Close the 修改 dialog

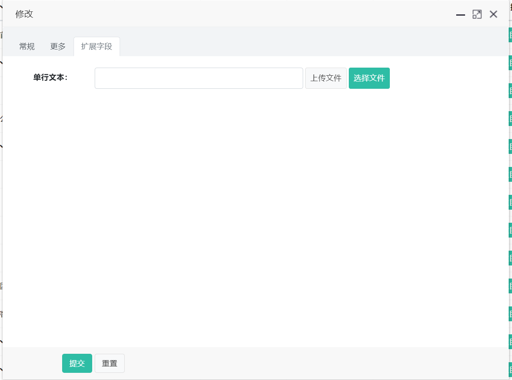[x=493, y=14]
